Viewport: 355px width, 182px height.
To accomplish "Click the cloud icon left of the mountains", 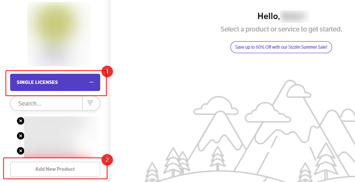I will 216,106.
